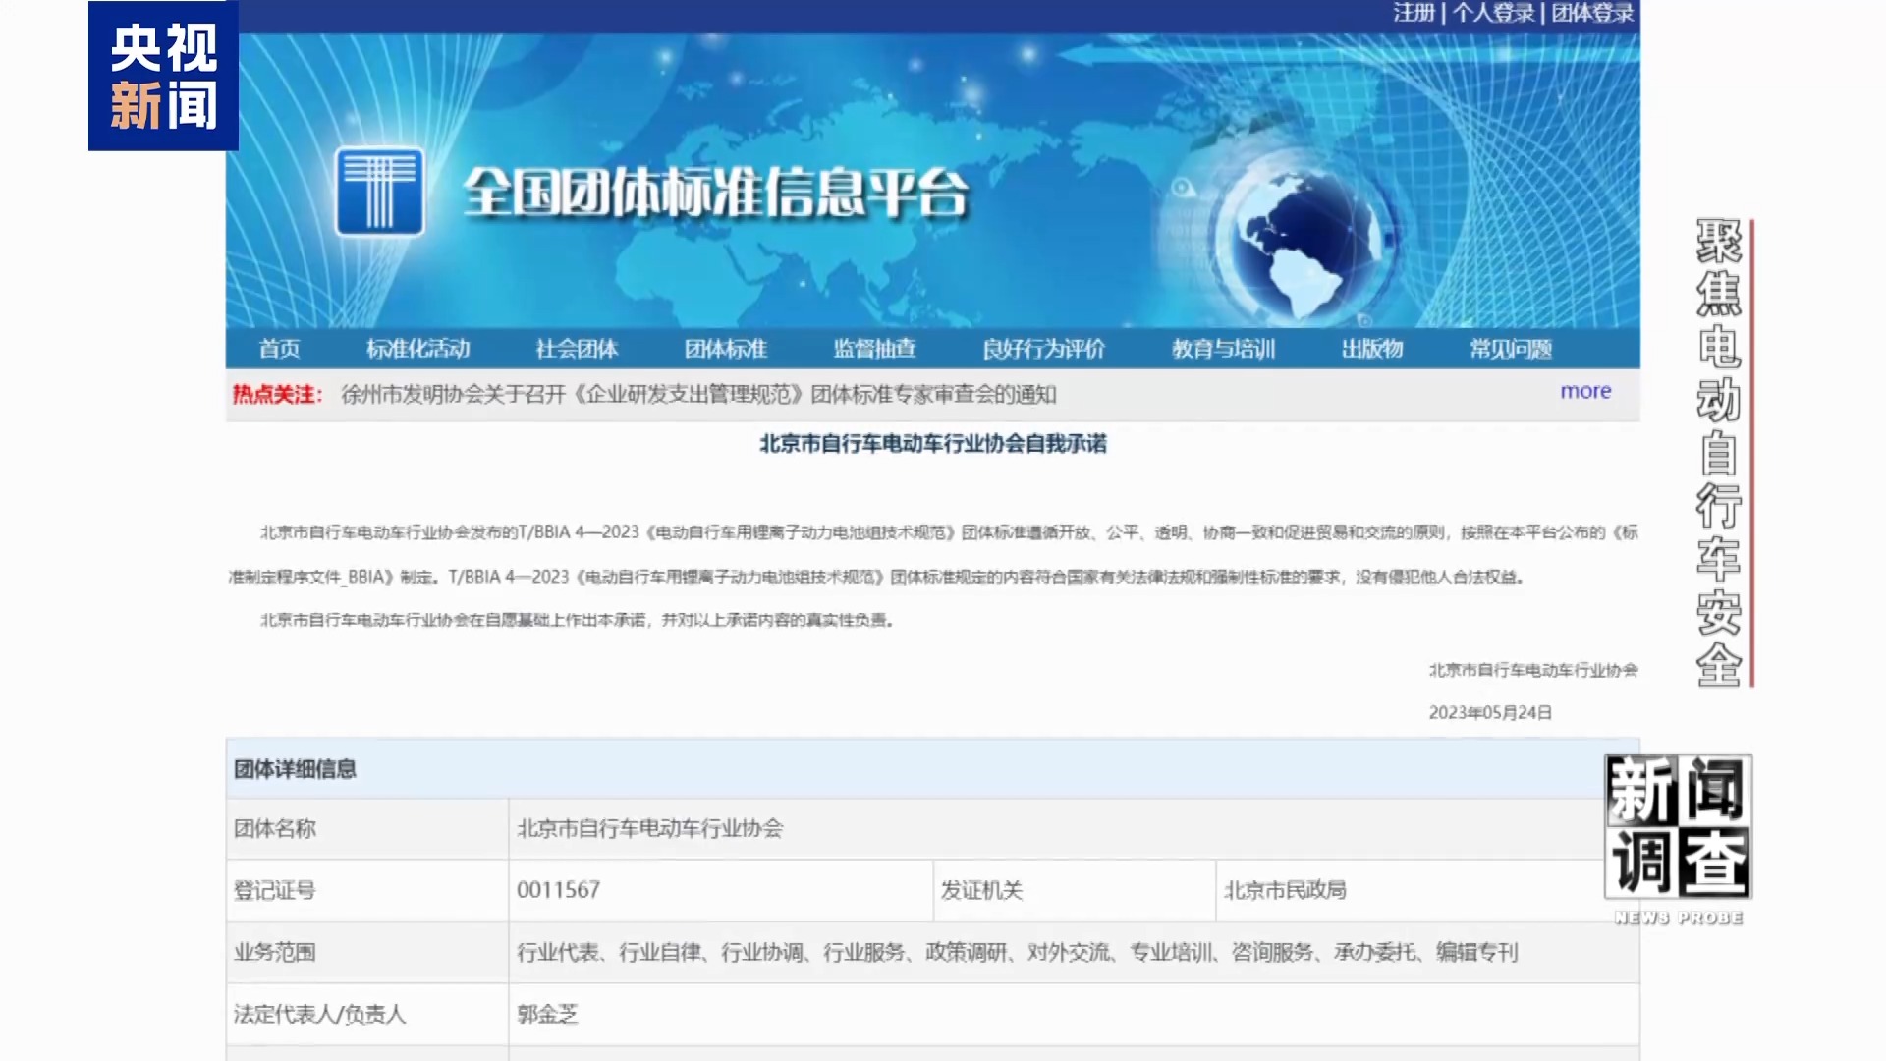
Task: Open the 徐州市发明协会 notice headline
Action: tap(697, 395)
